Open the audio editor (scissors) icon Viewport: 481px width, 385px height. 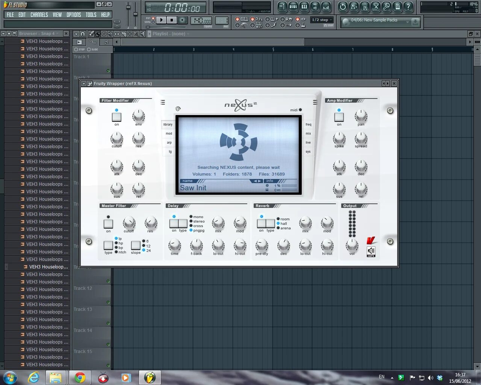(x=375, y=6)
